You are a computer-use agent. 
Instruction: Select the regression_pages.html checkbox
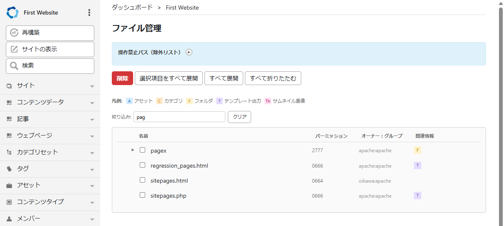(142, 165)
